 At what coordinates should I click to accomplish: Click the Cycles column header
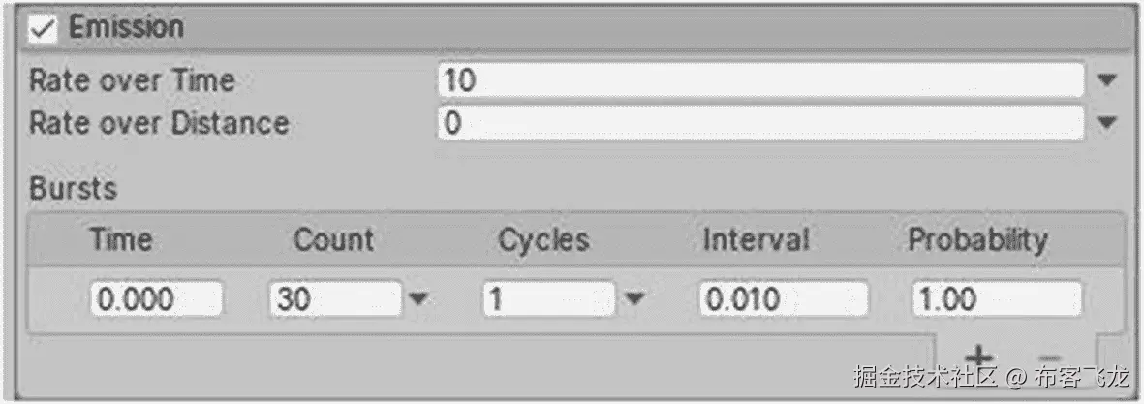543,240
